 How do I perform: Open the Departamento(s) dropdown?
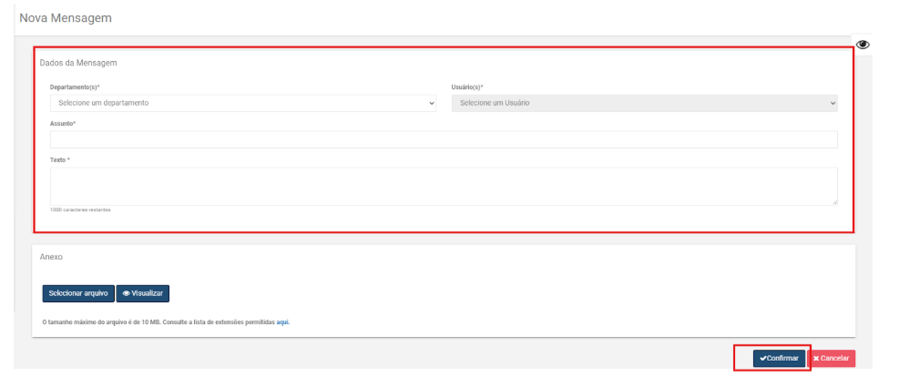[x=243, y=103]
